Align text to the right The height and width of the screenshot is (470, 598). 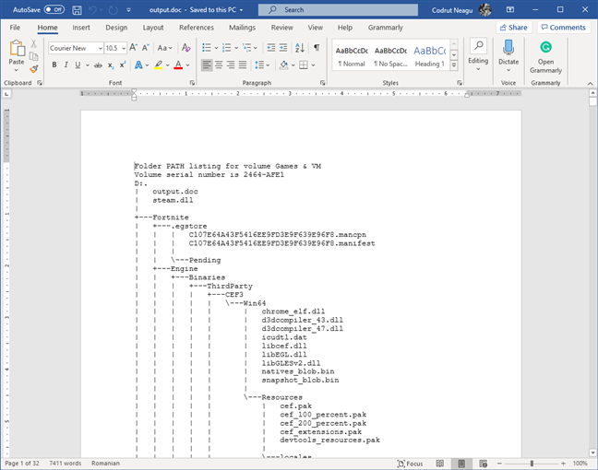click(231, 65)
